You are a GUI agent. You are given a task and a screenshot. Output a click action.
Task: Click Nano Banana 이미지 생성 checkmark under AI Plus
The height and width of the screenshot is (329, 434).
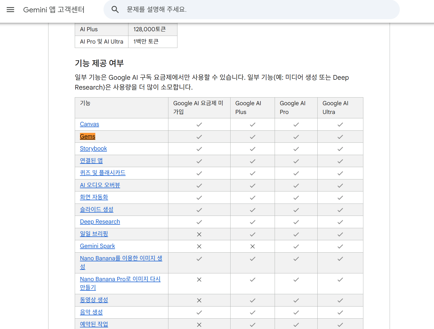point(252,259)
